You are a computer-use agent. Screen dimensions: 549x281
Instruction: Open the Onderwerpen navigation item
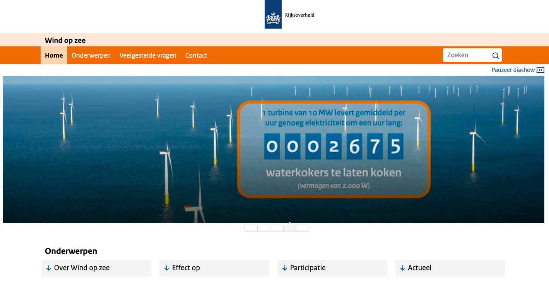click(91, 55)
